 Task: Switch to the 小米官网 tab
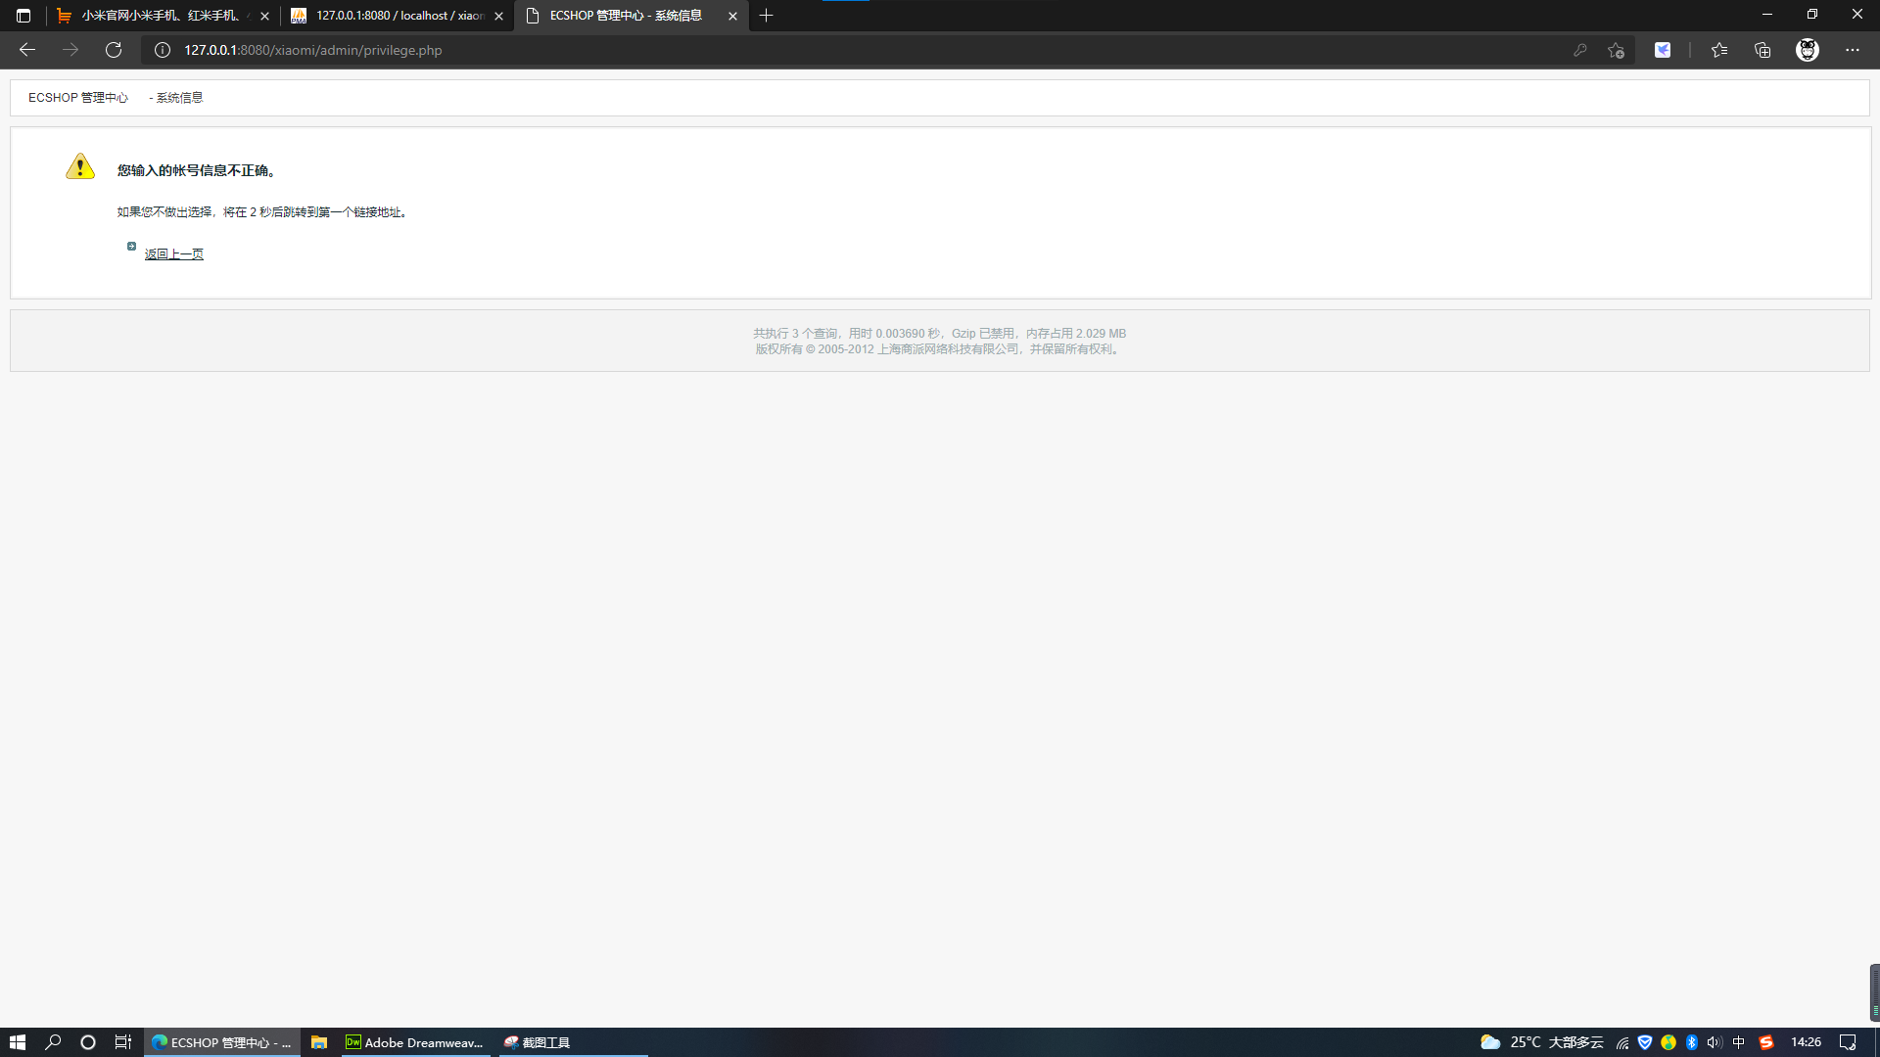[x=162, y=16]
